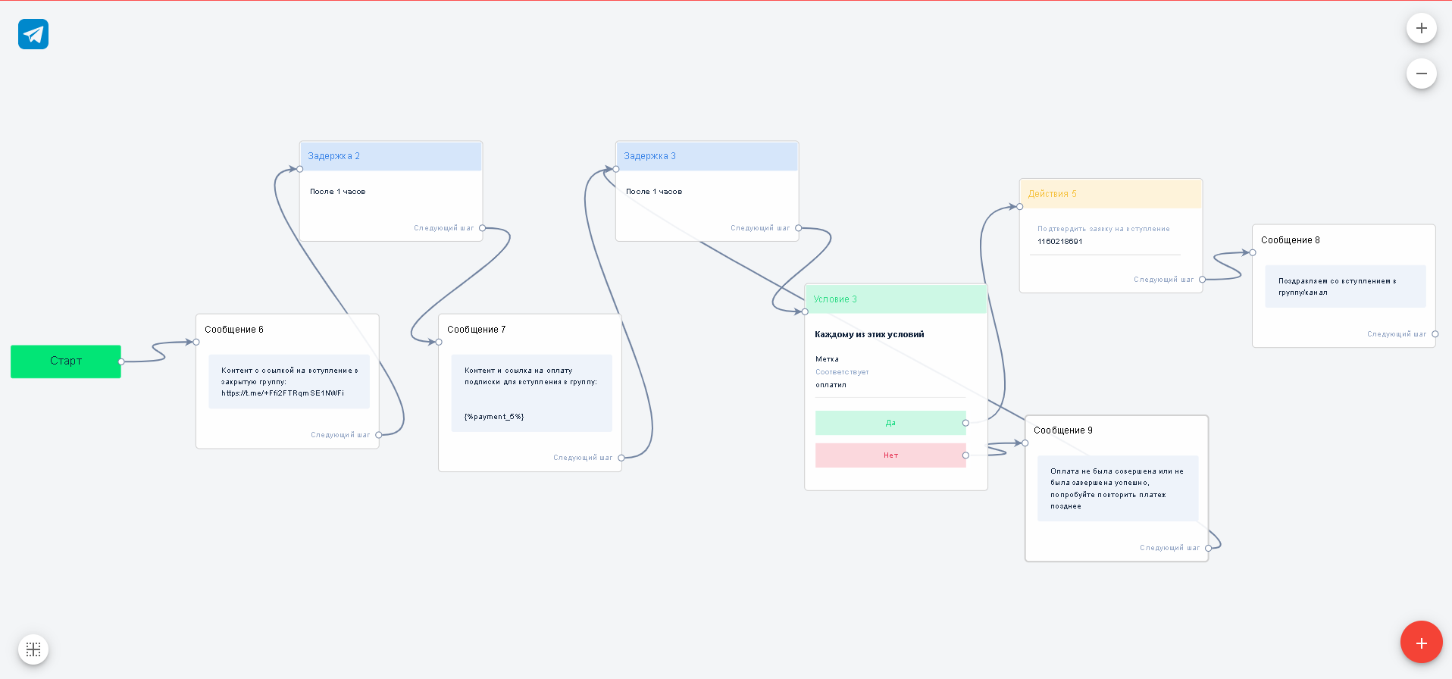Select the Задержка 2 header
The image size is (1452, 679).
pyautogui.click(x=390, y=156)
